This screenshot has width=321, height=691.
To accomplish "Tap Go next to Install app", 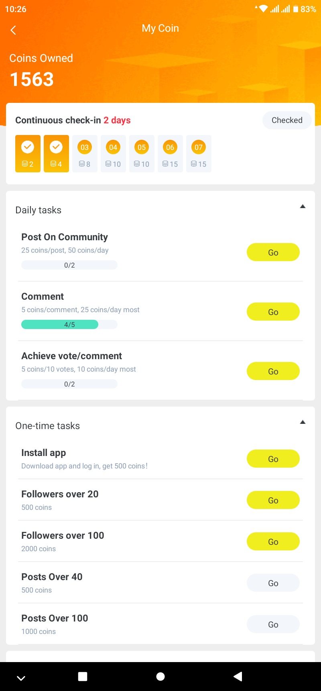I will (273, 459).
